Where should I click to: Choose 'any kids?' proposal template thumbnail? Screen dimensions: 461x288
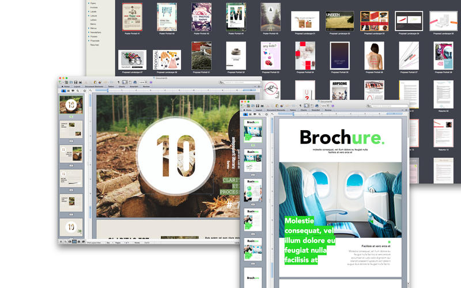pos(270,55)
